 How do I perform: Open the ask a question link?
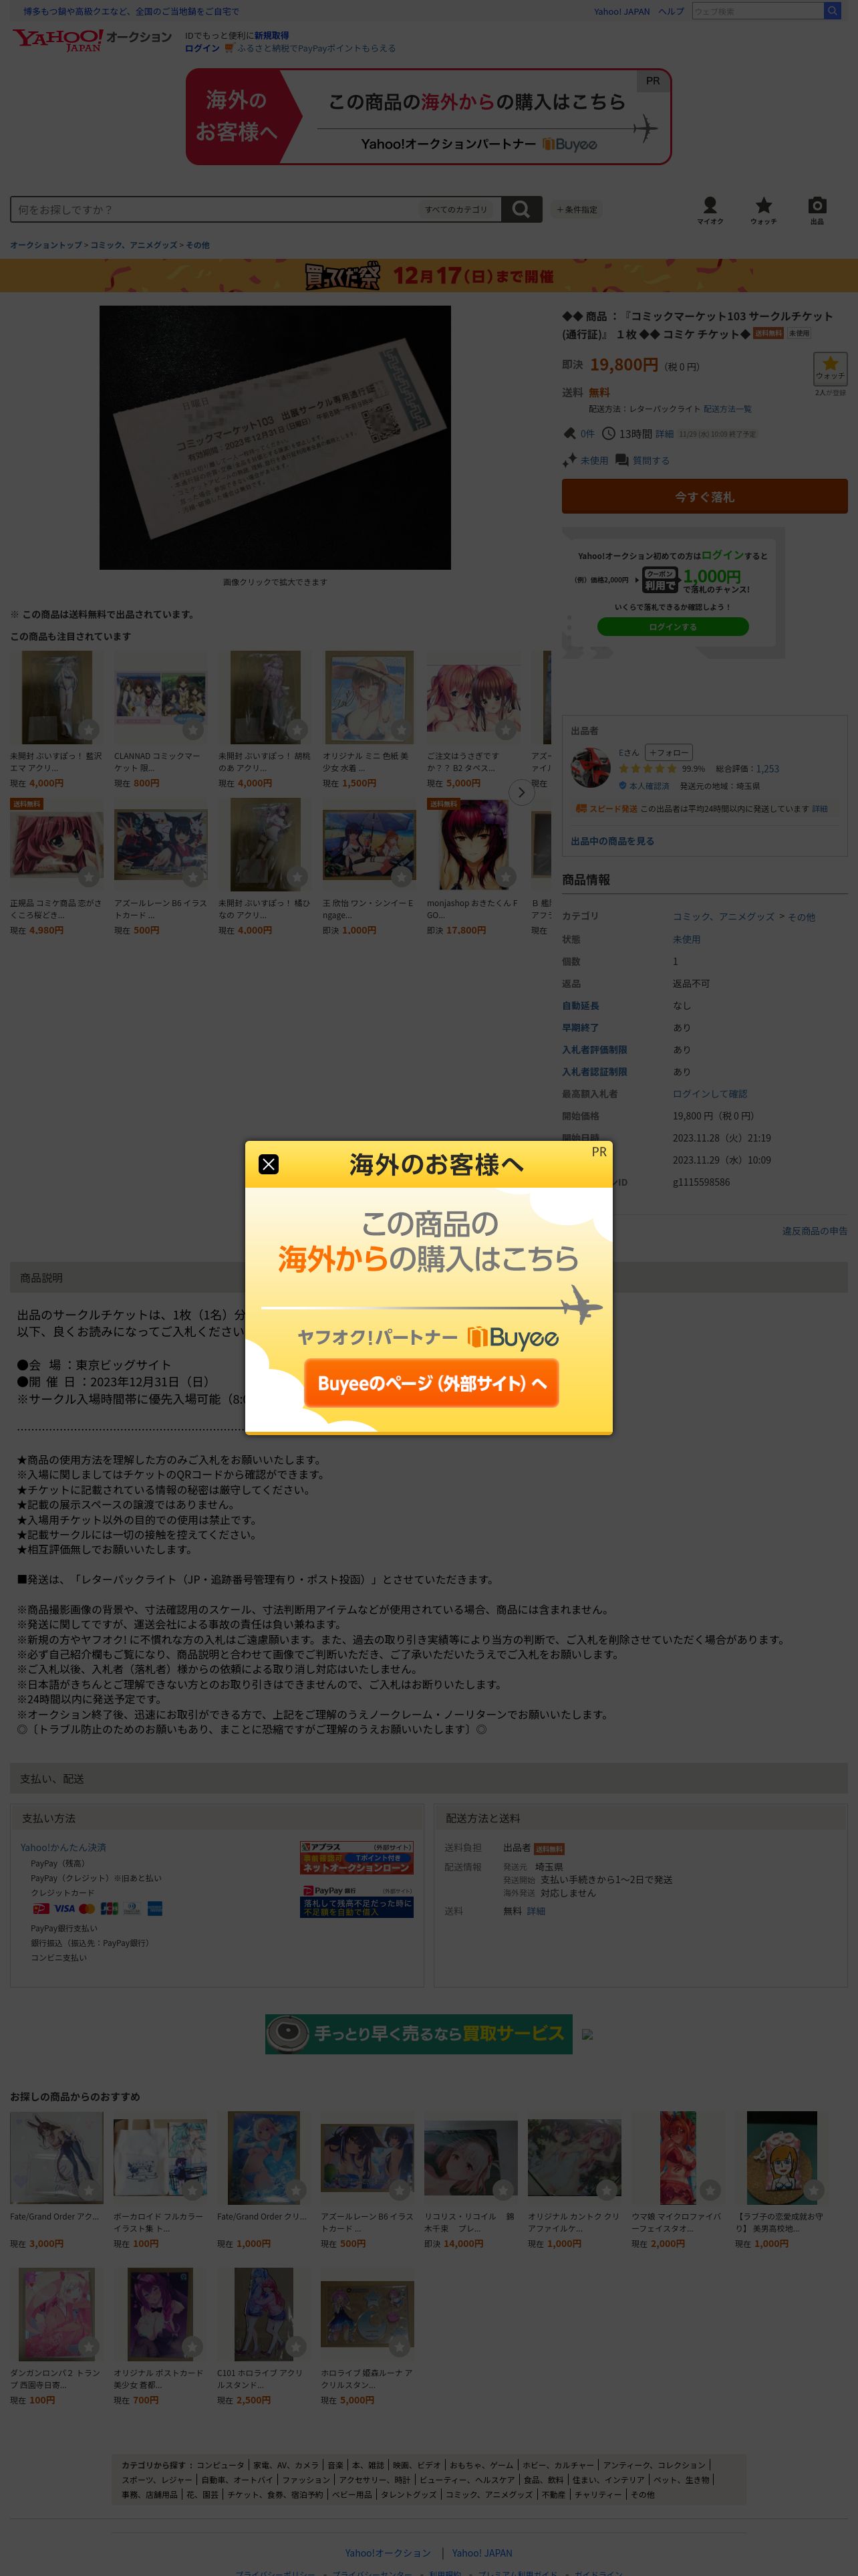click(x=642, y=461)
